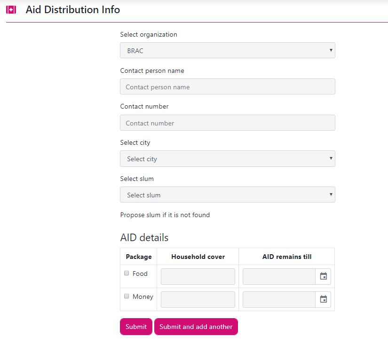Select Food household cover input box
This screenshot has width=388, height=344.
(198, 276)
